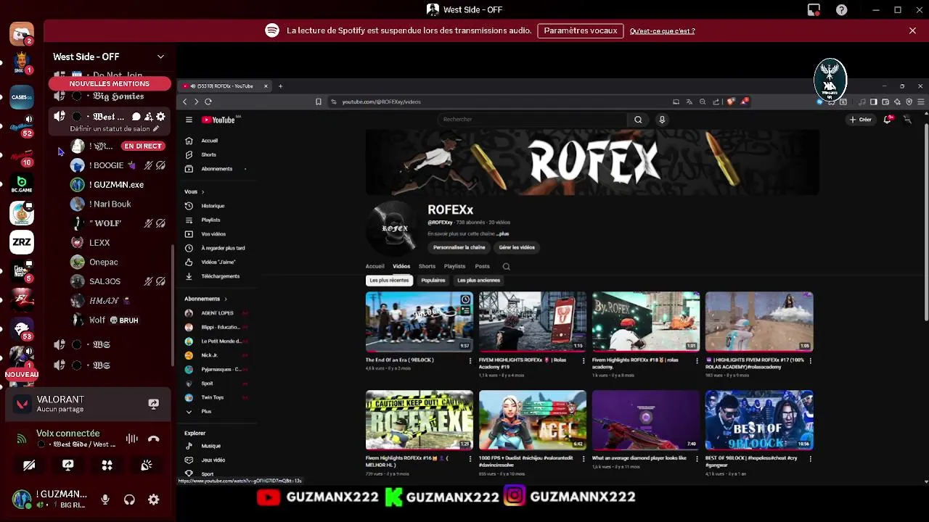Open Discord direct messages home icon
Screen dimensions: 929x522
tap(22, 33)
